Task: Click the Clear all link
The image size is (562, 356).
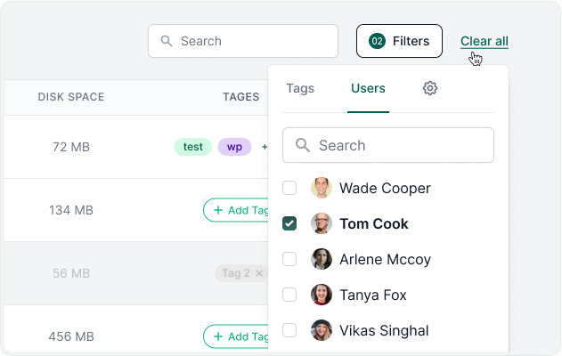Action: click(485, 41)
